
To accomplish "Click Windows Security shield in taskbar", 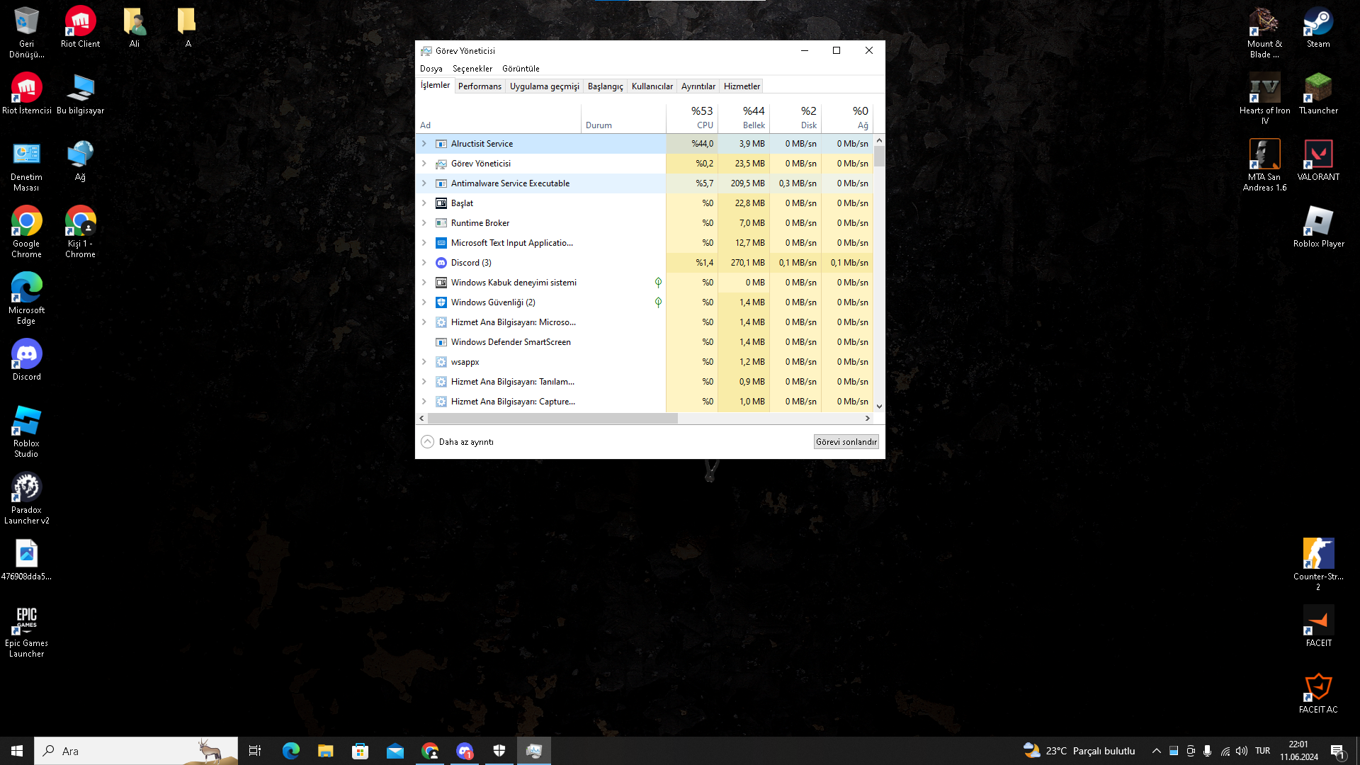I will click(x=499, y=751).
